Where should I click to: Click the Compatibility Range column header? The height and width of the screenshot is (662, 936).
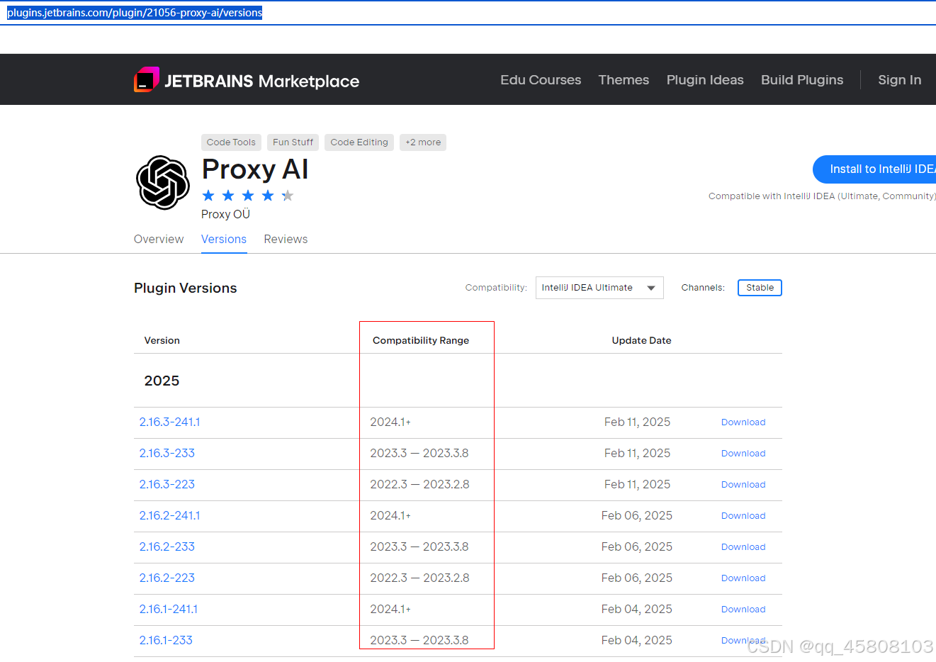[421, 341]
